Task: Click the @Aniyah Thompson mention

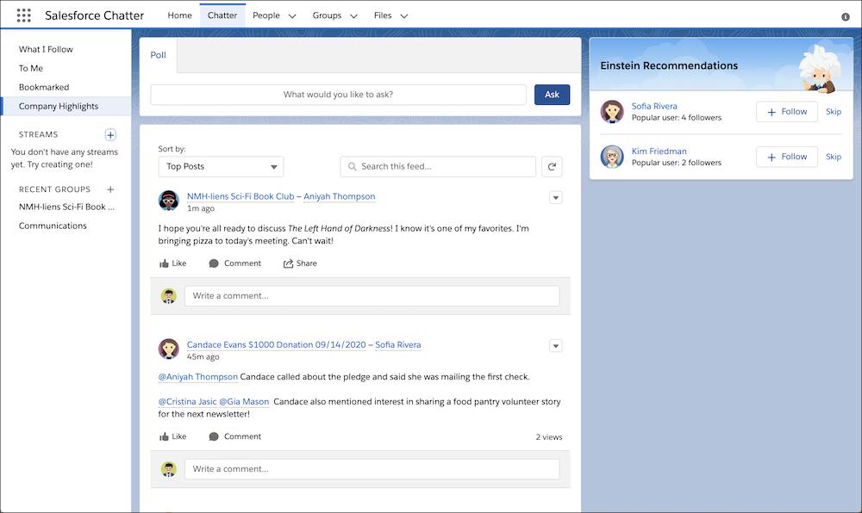Action: pos(198,377)
